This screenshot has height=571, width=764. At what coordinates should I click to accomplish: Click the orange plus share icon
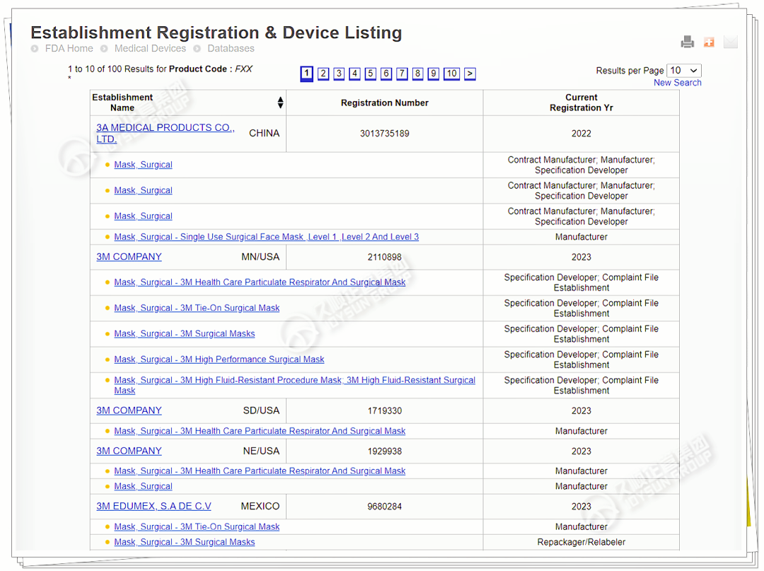[709, 42]
